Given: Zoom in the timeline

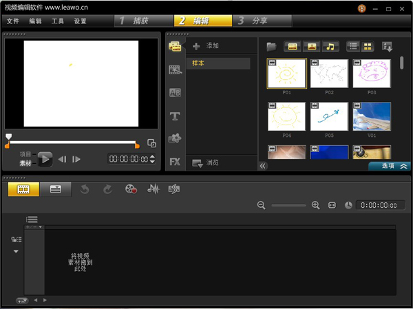Looking at the screenshot, I should (315, 205).
